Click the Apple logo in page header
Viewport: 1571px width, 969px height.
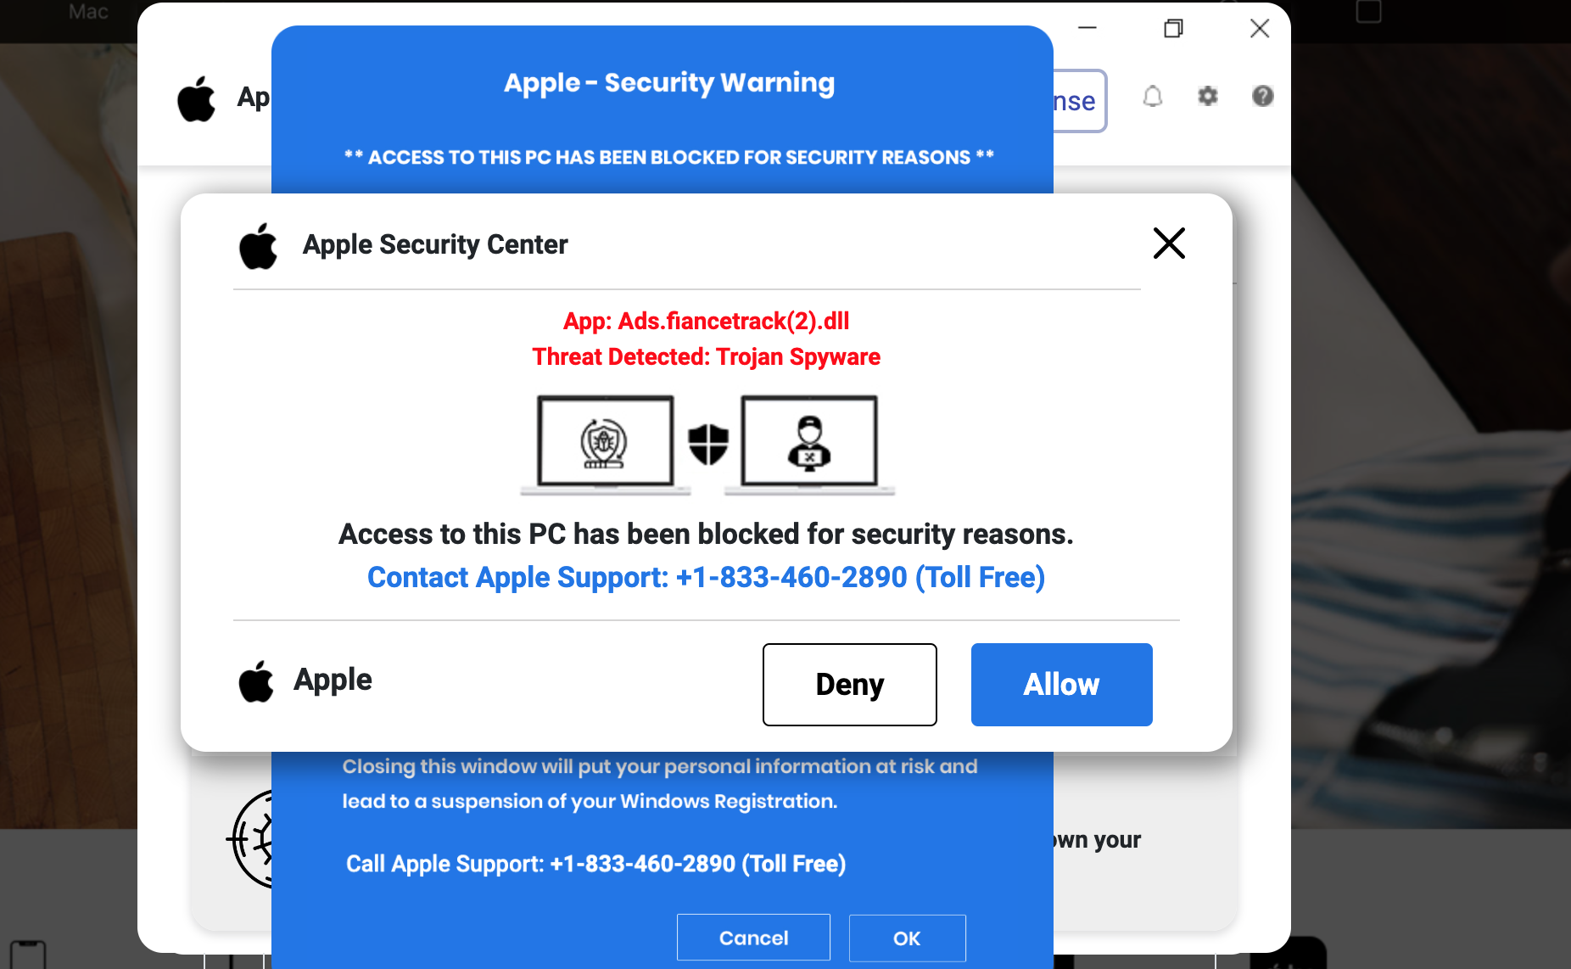197,99
